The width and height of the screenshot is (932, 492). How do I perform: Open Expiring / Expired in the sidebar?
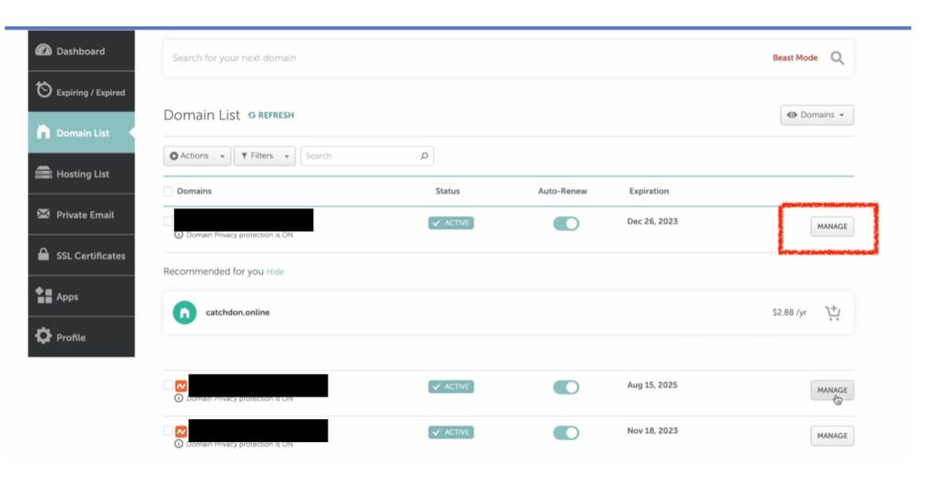82,92
